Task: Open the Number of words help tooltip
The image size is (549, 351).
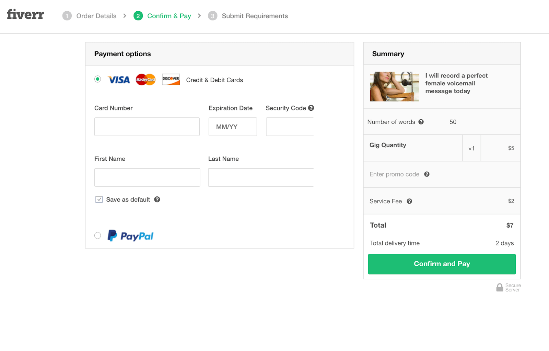Action: (421, 122)
